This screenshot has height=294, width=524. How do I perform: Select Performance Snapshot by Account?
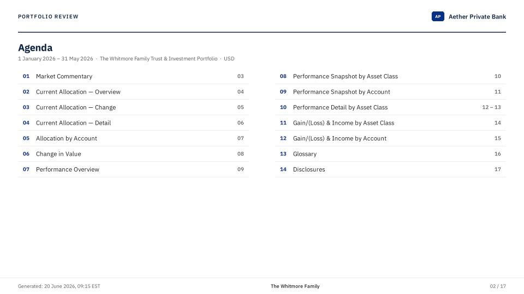[390, 91]
